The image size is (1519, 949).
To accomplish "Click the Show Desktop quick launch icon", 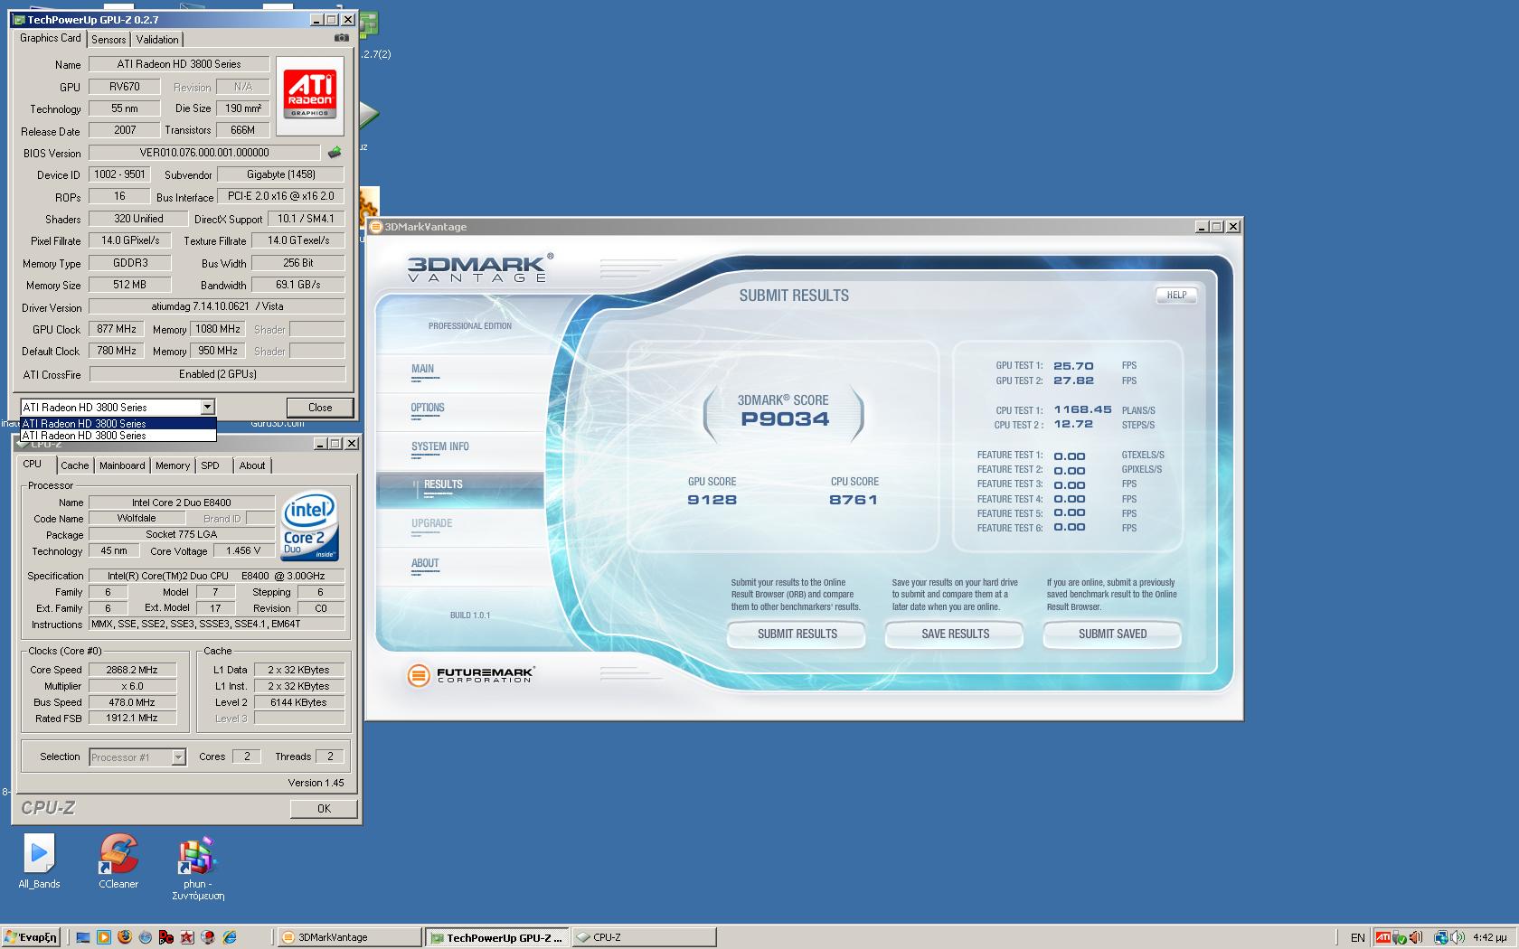I will tap(82, 937).
